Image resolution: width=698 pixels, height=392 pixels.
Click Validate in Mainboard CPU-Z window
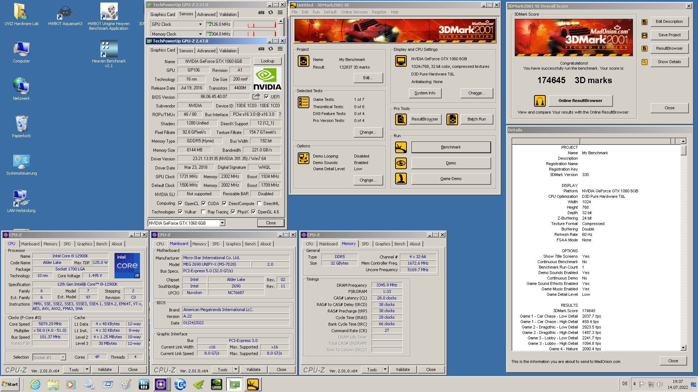pos(253,369)
